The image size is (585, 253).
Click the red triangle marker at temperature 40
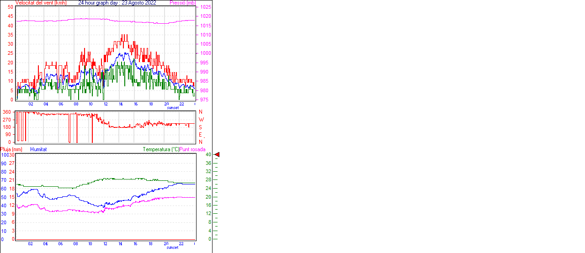pyautogui.click(x=217, y=155)
